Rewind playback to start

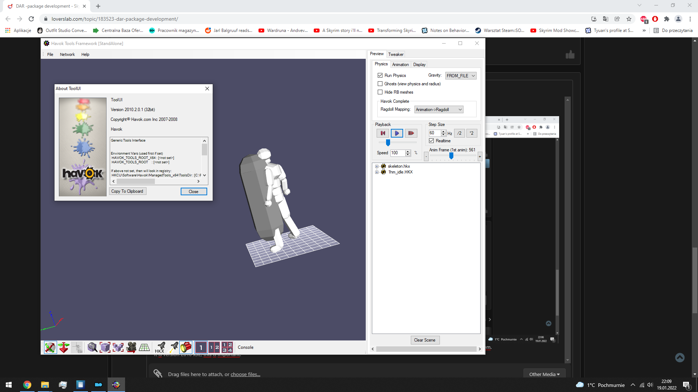coord(383,133)
